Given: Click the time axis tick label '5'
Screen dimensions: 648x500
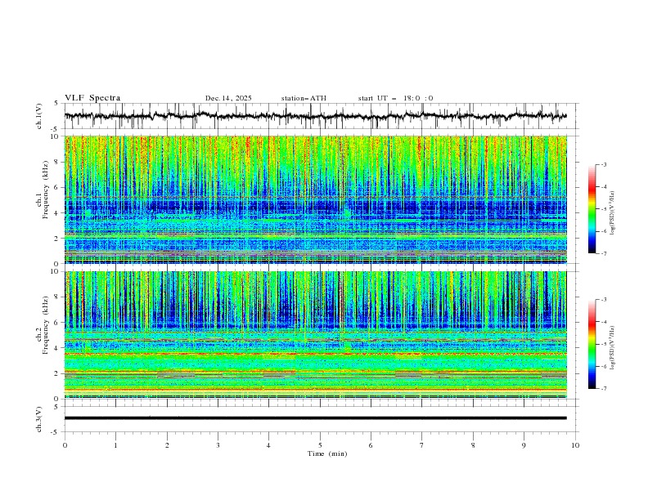Looking at the screenshot, I should click(x=320, y=445).
